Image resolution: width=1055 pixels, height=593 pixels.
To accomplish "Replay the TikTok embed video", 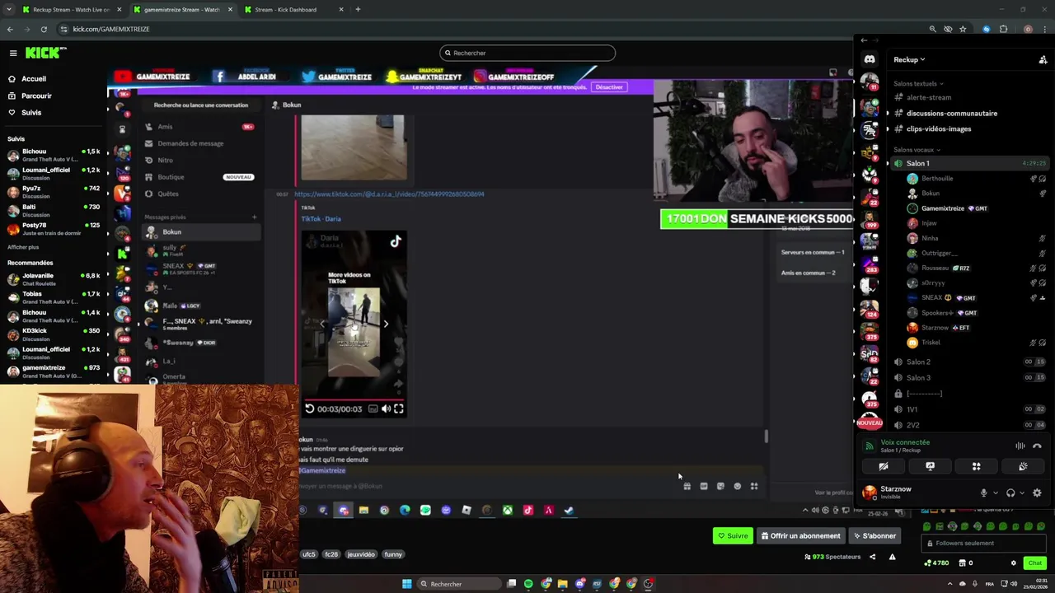I will tap(309, 409).
